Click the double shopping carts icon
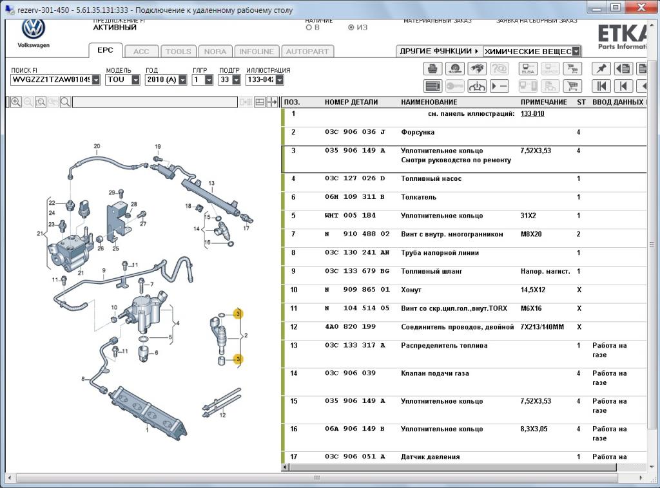The image size is (660, 488). coord(572,68)
